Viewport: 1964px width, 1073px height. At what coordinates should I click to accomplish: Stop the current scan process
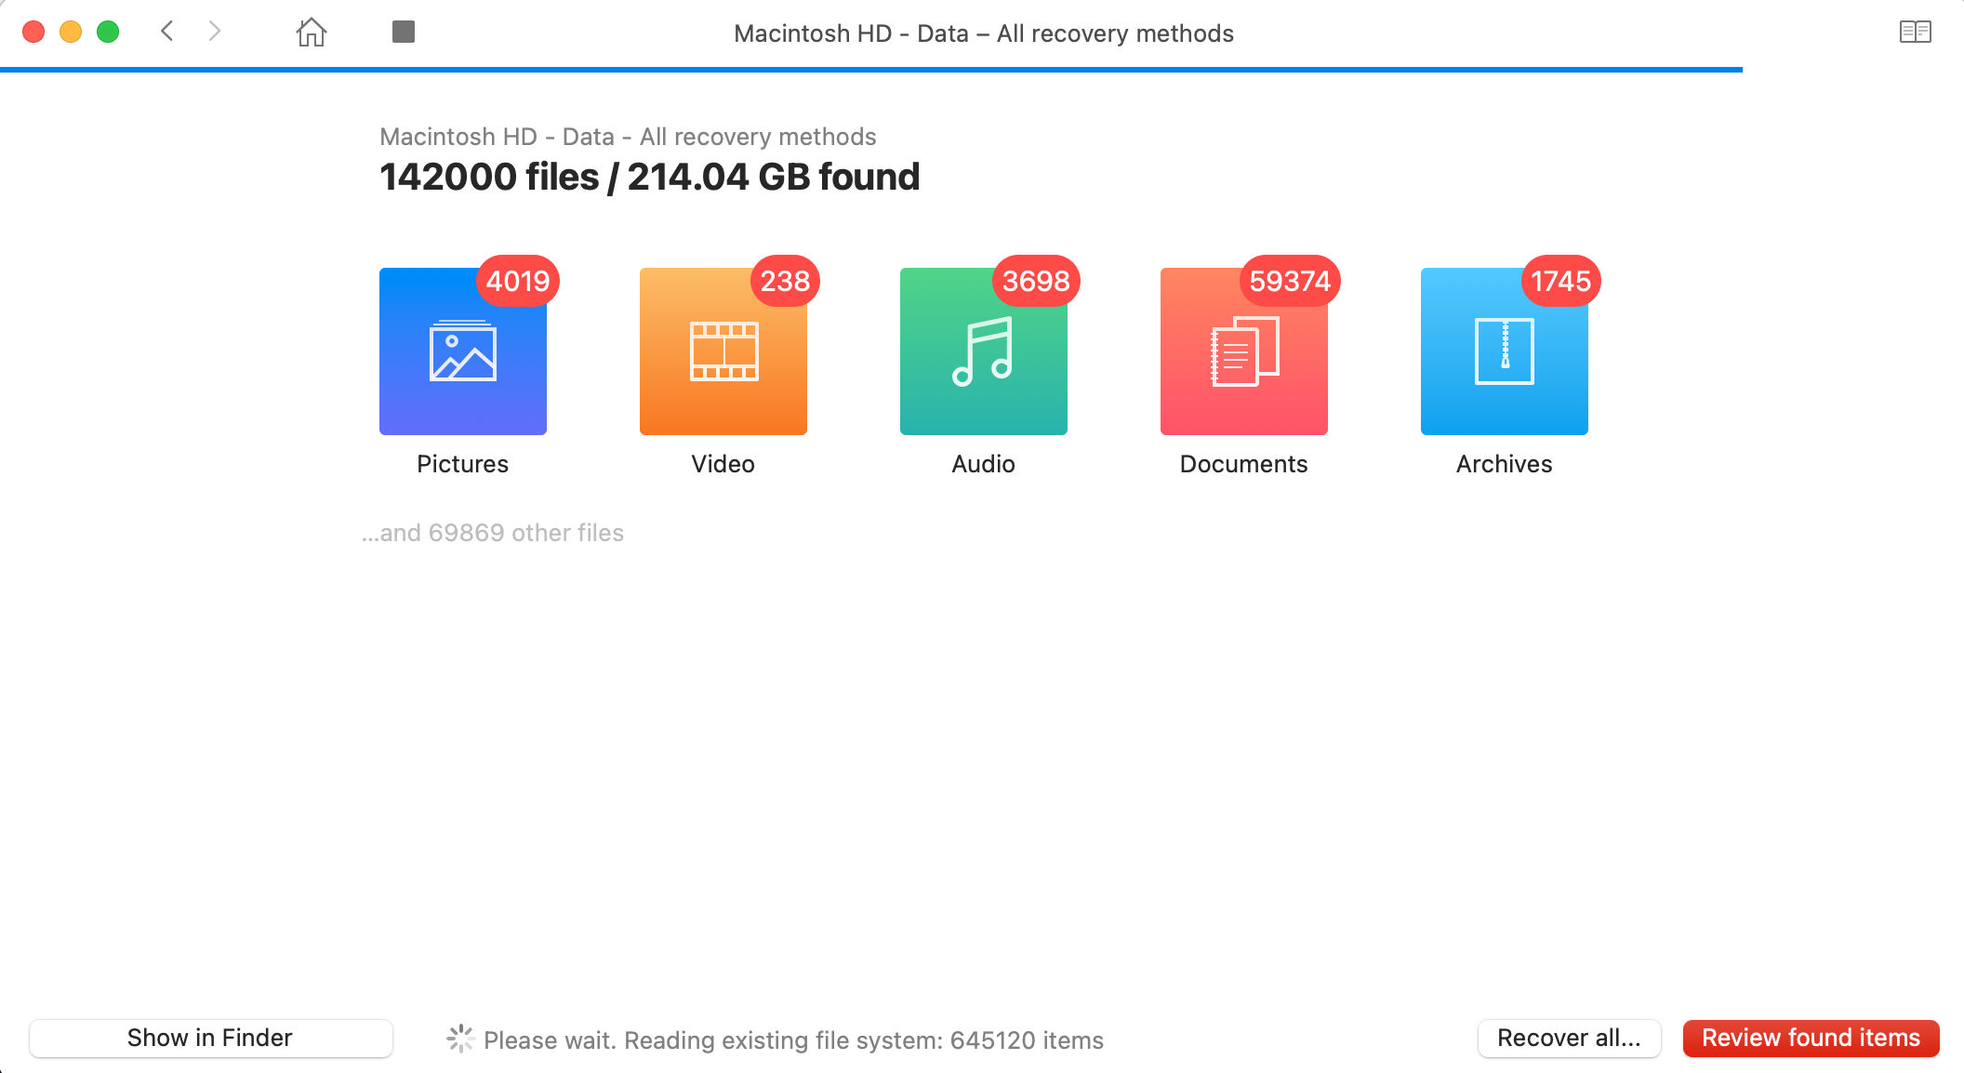pos(405,32)
